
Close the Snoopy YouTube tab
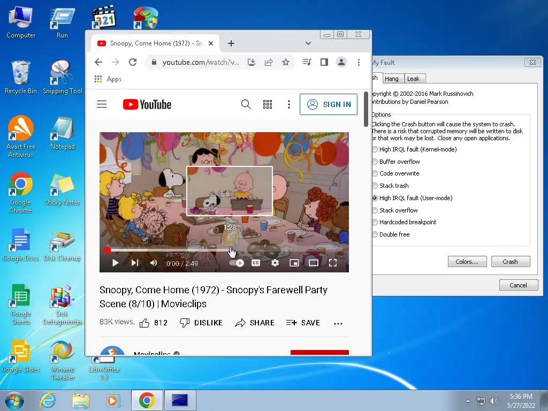click(211, 43)
